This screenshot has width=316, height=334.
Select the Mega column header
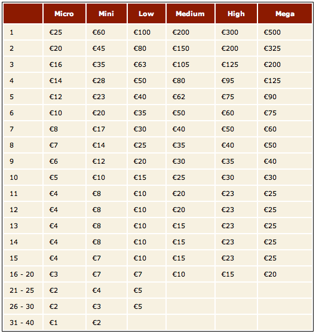click(x=285, y=13)
